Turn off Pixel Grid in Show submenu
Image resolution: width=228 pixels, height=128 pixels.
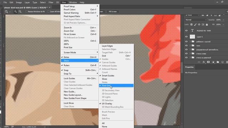116,86
